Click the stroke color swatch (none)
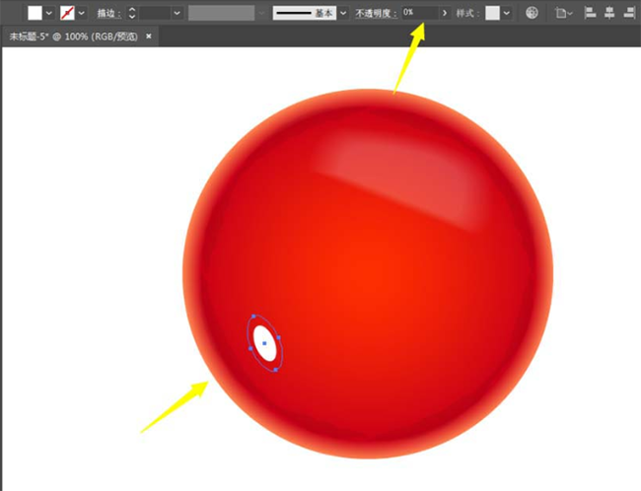Image resolution: width=641 pixels, height=491 pixels. 67,13
